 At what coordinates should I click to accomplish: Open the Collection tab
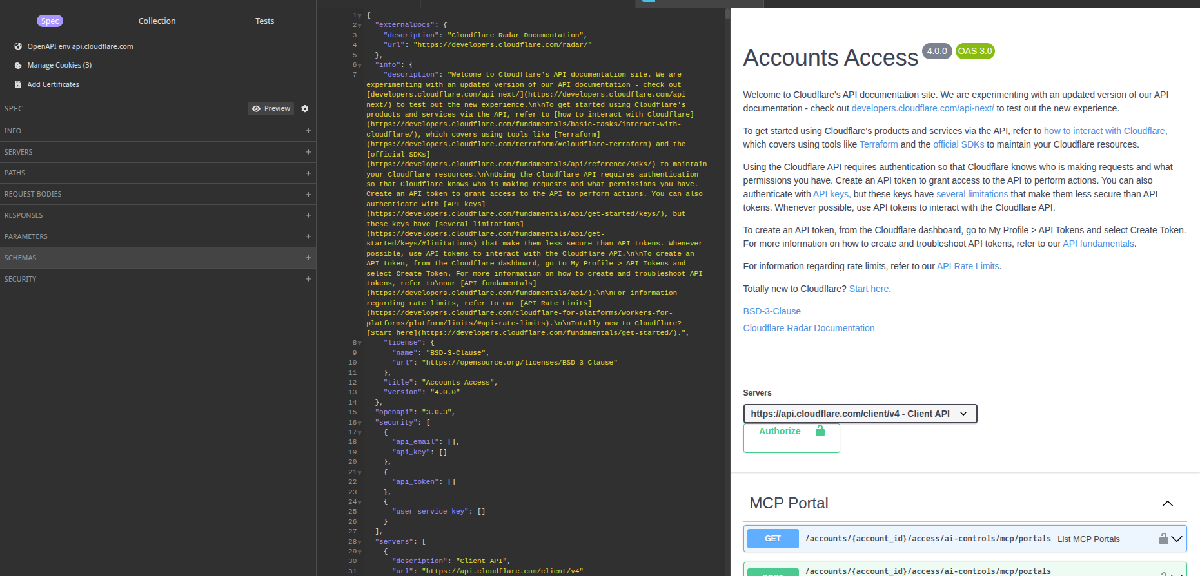157,21
